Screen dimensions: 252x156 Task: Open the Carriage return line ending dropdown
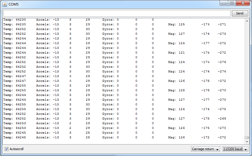[205, 149]
